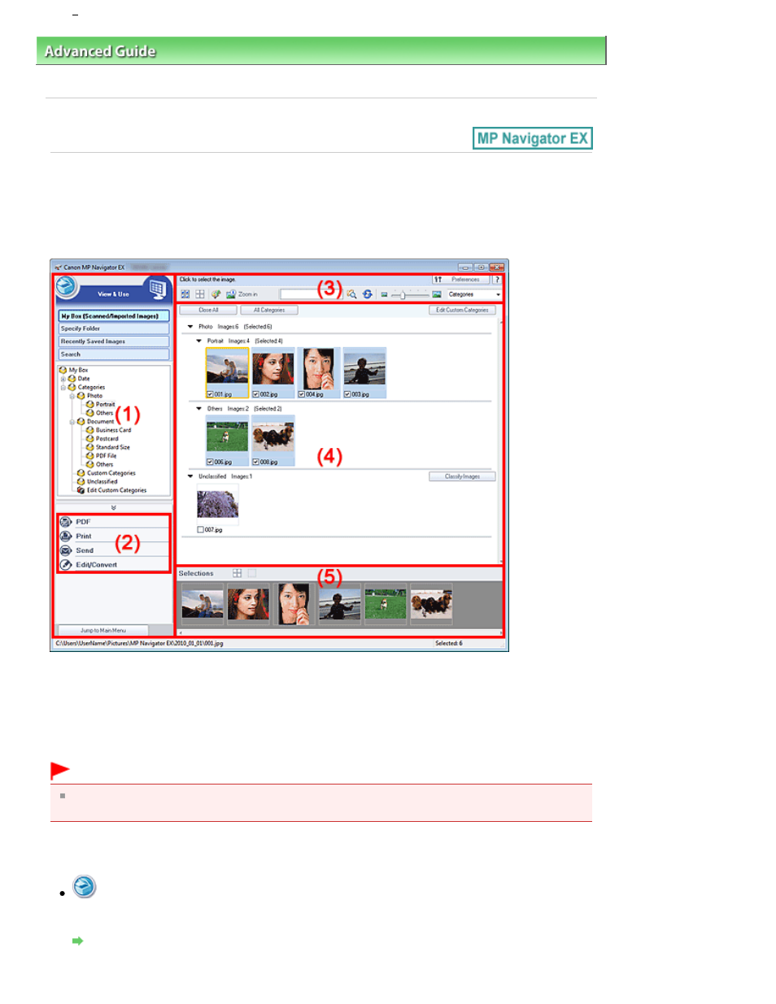Click Edit/Convert in the task list
Image resolution: width=776 pixels, height=1004 pixels.
point(97,565)
